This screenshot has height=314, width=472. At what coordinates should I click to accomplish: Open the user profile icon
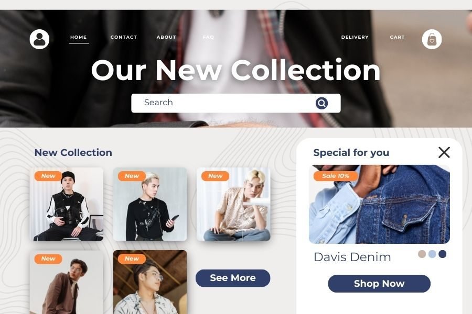tap(39, 39)
